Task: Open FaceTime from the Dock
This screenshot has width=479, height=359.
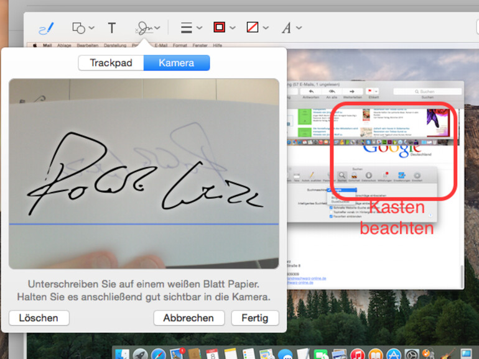Action: (x=321, y=354)
